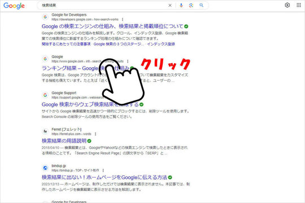Viewport: 305px width, 203px height.
Task: Click the first Google for Developers favicon
Action: tap(45, 17)
